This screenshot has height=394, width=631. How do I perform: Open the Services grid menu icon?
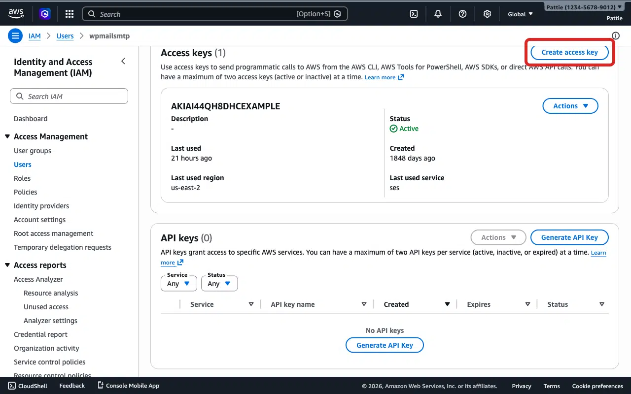click(70, 14)
